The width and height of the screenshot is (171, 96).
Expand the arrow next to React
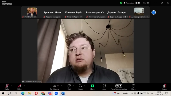pos(84,86)
